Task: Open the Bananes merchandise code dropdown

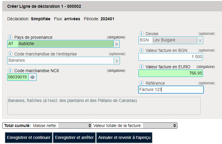Action: coord(117,61)
